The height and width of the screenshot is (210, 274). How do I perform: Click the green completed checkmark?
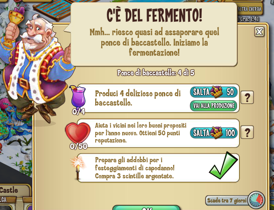[223, 166]
